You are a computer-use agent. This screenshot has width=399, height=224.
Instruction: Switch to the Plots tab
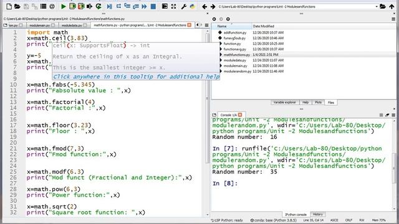point(318,102)
